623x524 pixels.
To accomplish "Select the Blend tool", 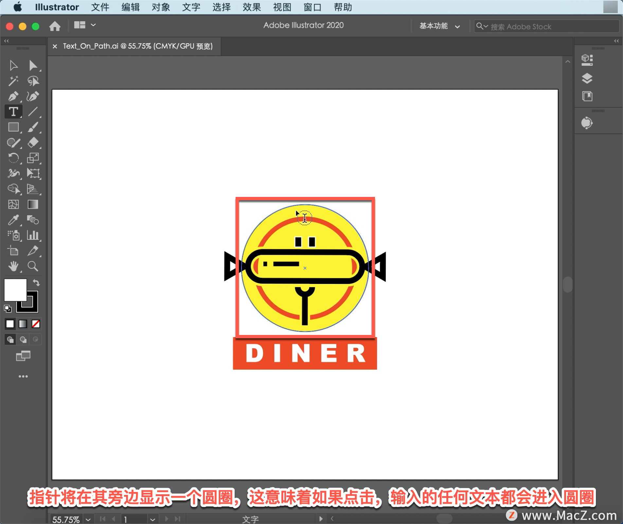I will coord(33,220).
